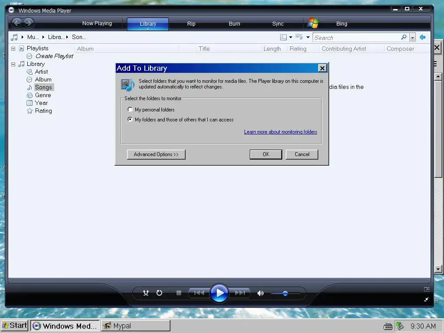Click the Windows Med... taskbar button
The width and height of the screenshot is (444, 333).
[x=65, y=326]
